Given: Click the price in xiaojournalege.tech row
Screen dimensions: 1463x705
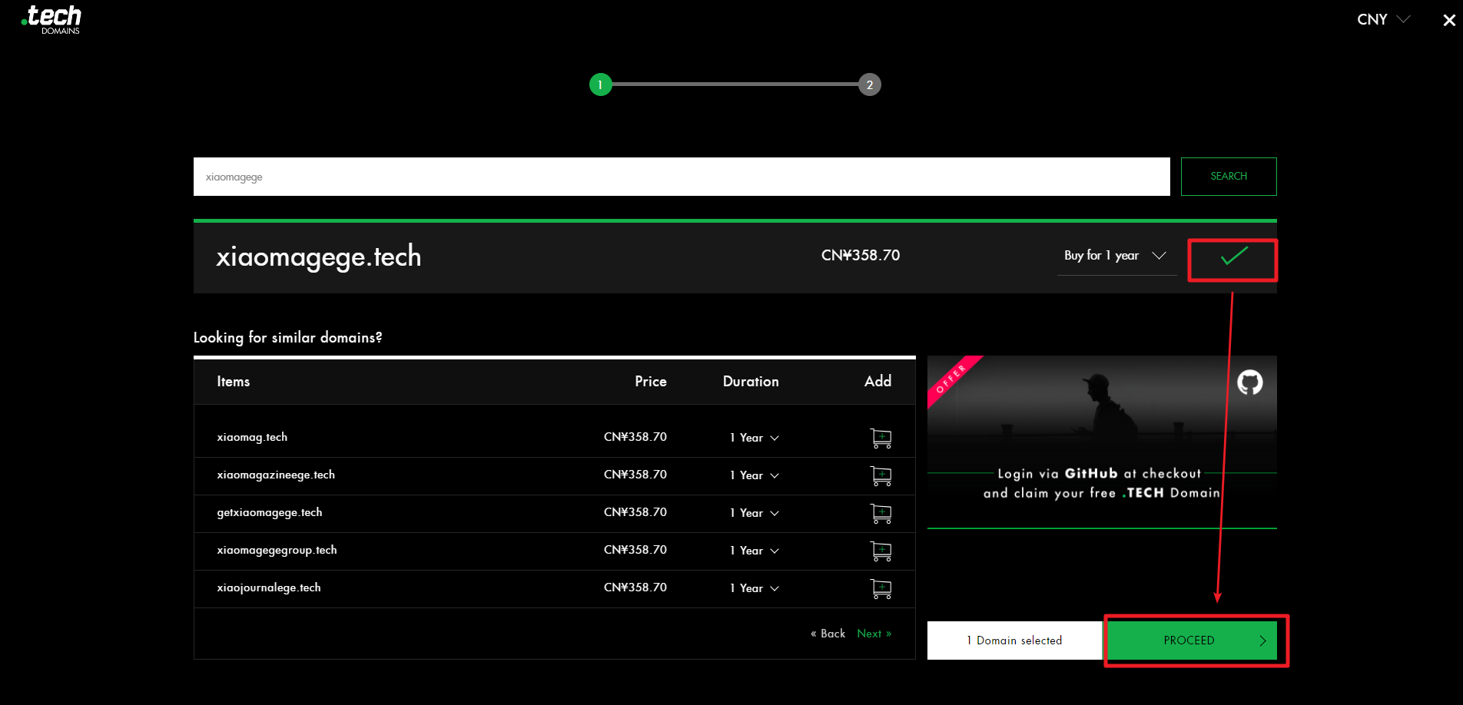Looking at the screenshot, I should [635, 587].
